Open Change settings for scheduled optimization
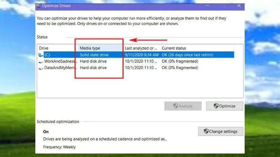This screenshot has height=157, width=280. pyautogui.click(x=220, y=132)
